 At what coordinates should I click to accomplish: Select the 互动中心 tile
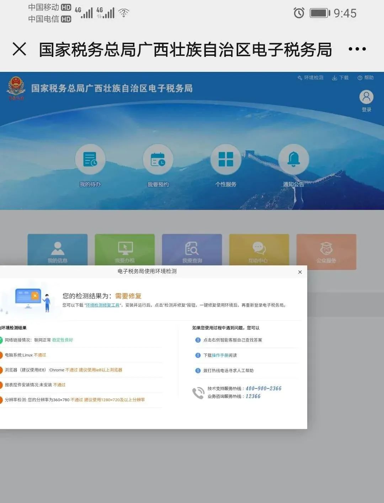coord(259,250)
